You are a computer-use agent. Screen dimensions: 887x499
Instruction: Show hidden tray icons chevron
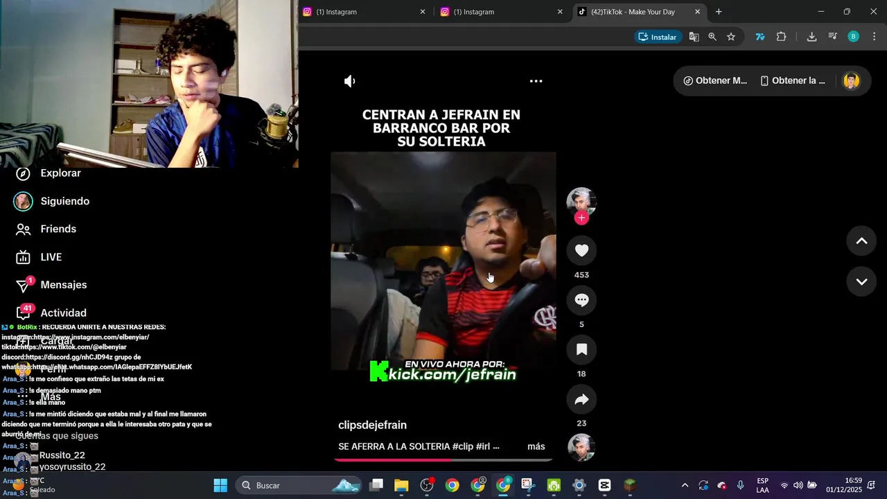click(x=685, y=485)
